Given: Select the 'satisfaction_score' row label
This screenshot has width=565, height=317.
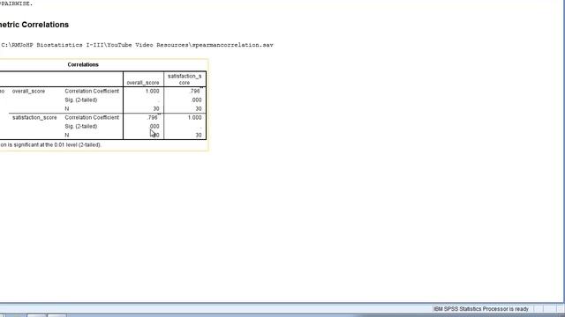Looking at the screenshot, I should pyautogui.click(x=34, y=117).
